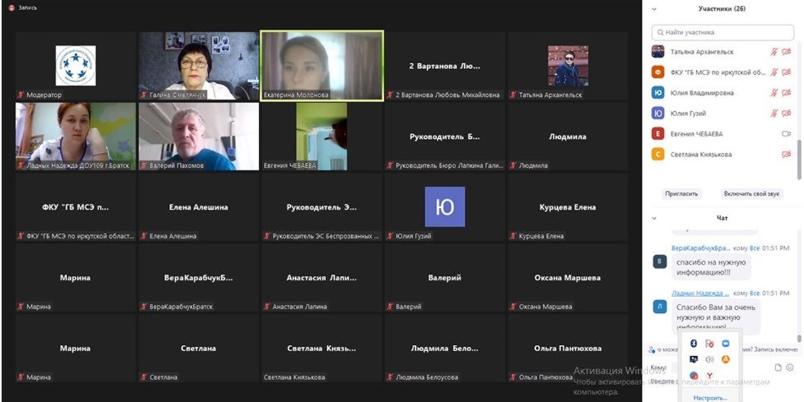Click Евгения ЧЕБАЕВА's camera icon in list
Image resolution: width=804 pixels, height=402 pixels.
[x=786, y=134]
